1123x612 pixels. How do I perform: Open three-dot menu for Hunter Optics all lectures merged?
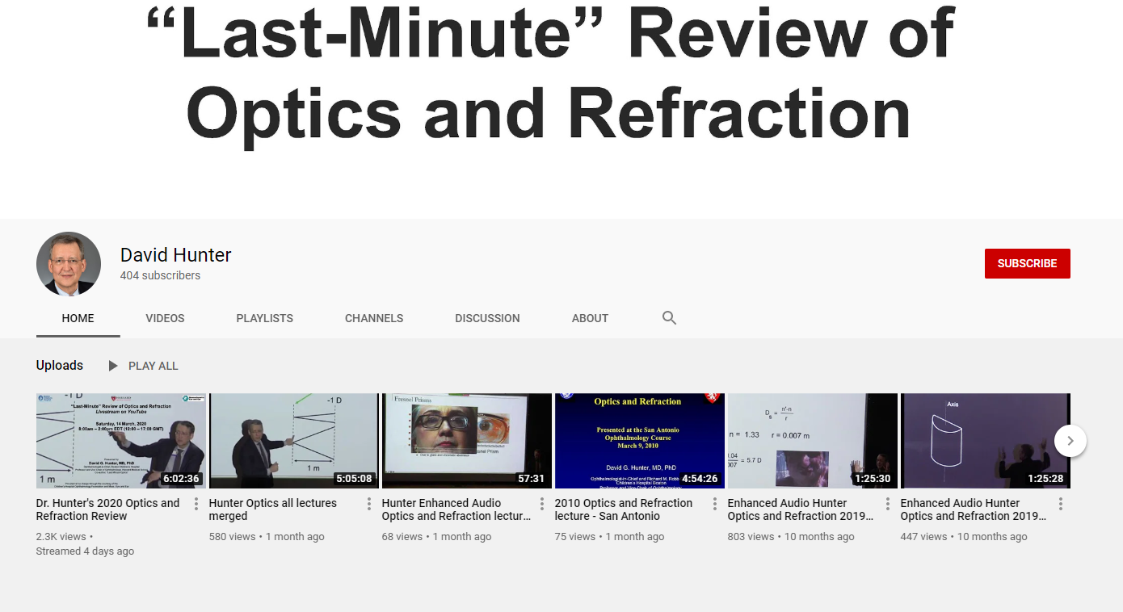click(x=369, y=504)
